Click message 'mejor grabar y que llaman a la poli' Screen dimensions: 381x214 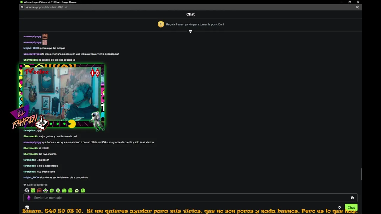(x=58, y=136)
